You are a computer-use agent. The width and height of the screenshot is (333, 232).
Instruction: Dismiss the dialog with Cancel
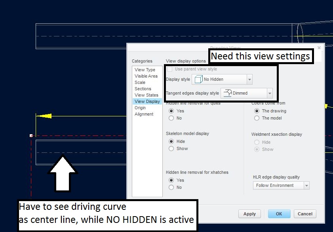coord(305,213)
